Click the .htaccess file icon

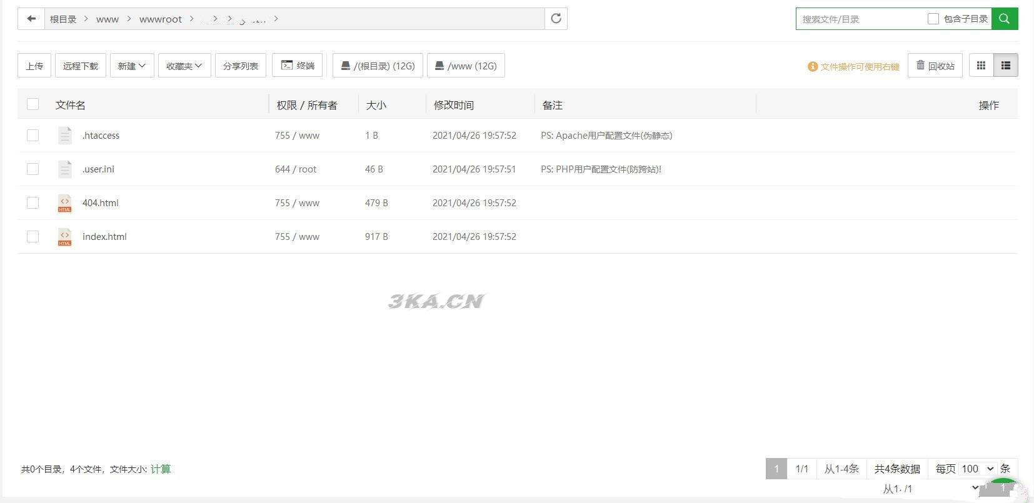(x=65, y=136)
